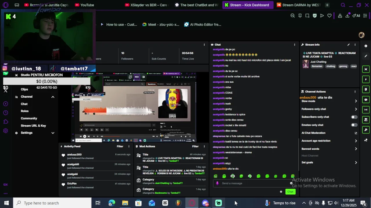Open the Stream info three-dot menu
This screenshot has width=371, height=208.
pyautogui.click(x=355, y=45)
